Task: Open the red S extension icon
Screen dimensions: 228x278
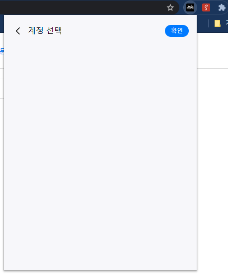Action: tap(206, 7)
